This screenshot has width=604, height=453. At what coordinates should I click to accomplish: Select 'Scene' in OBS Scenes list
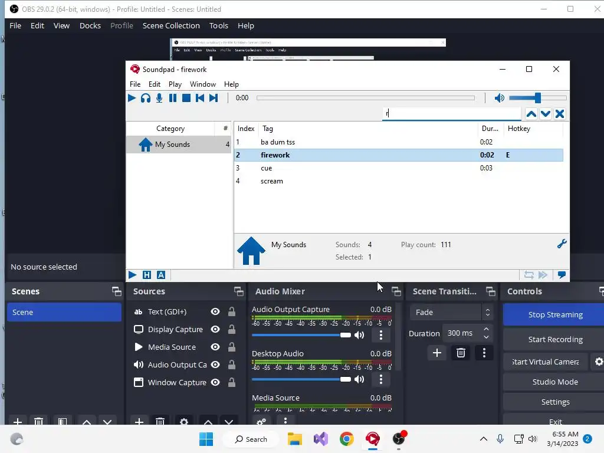[64, 312]
